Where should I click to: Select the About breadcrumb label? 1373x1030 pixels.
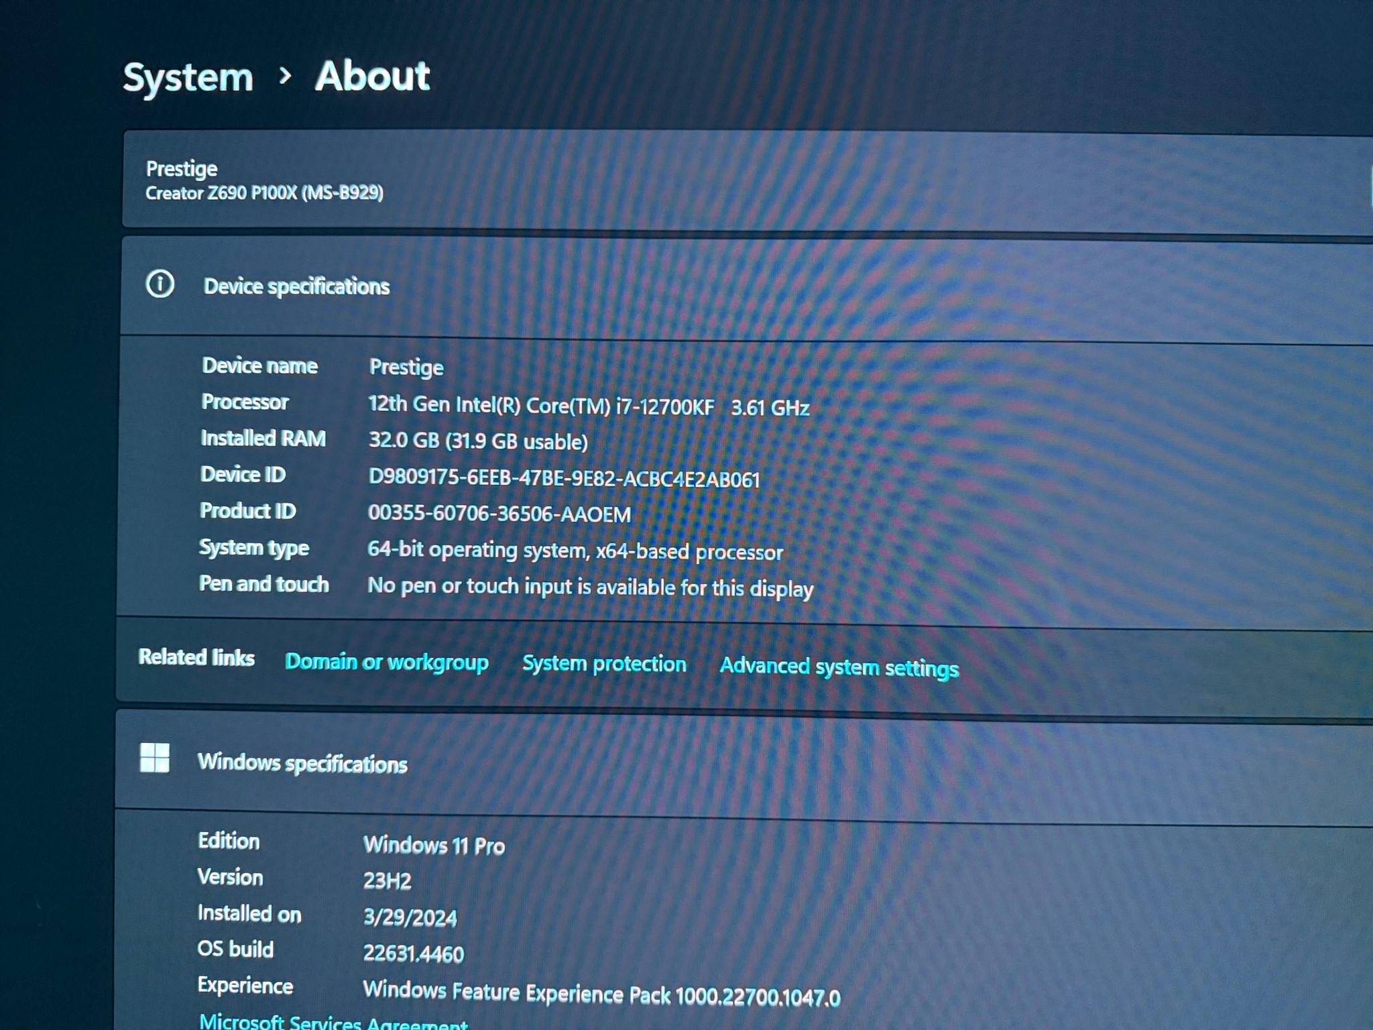(373, 76)
